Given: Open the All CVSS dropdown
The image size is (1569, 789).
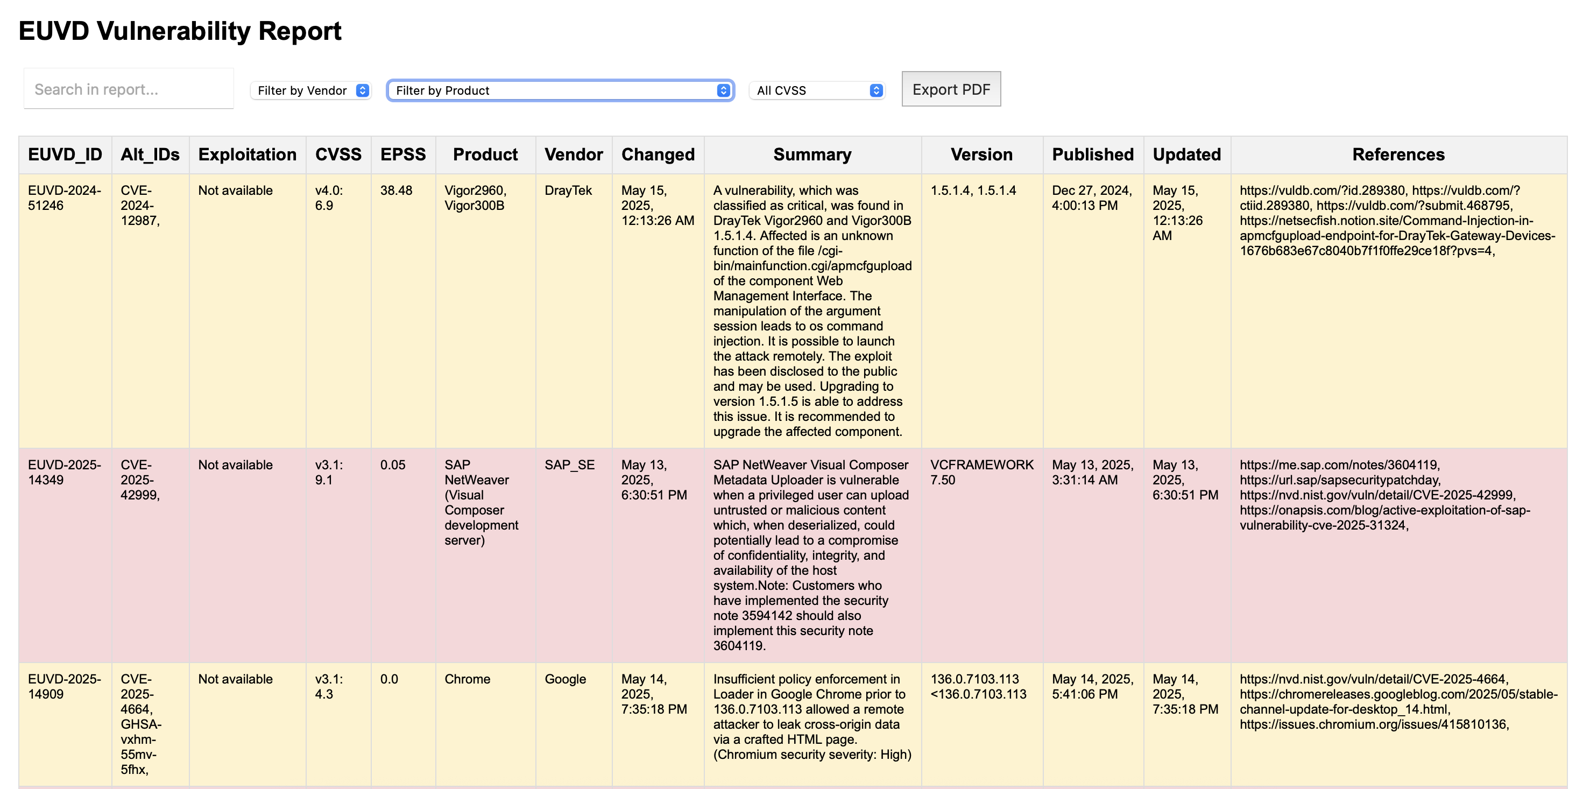Looking at the screenshot, I should click(x=816, y=90).
